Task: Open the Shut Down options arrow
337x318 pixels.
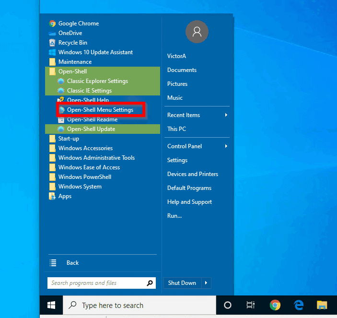Action: coord(206,283)
